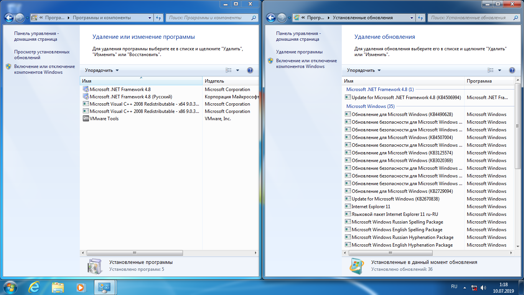Show hidden tray icons arrow
524x295 pixels.
tap(465, 287)
